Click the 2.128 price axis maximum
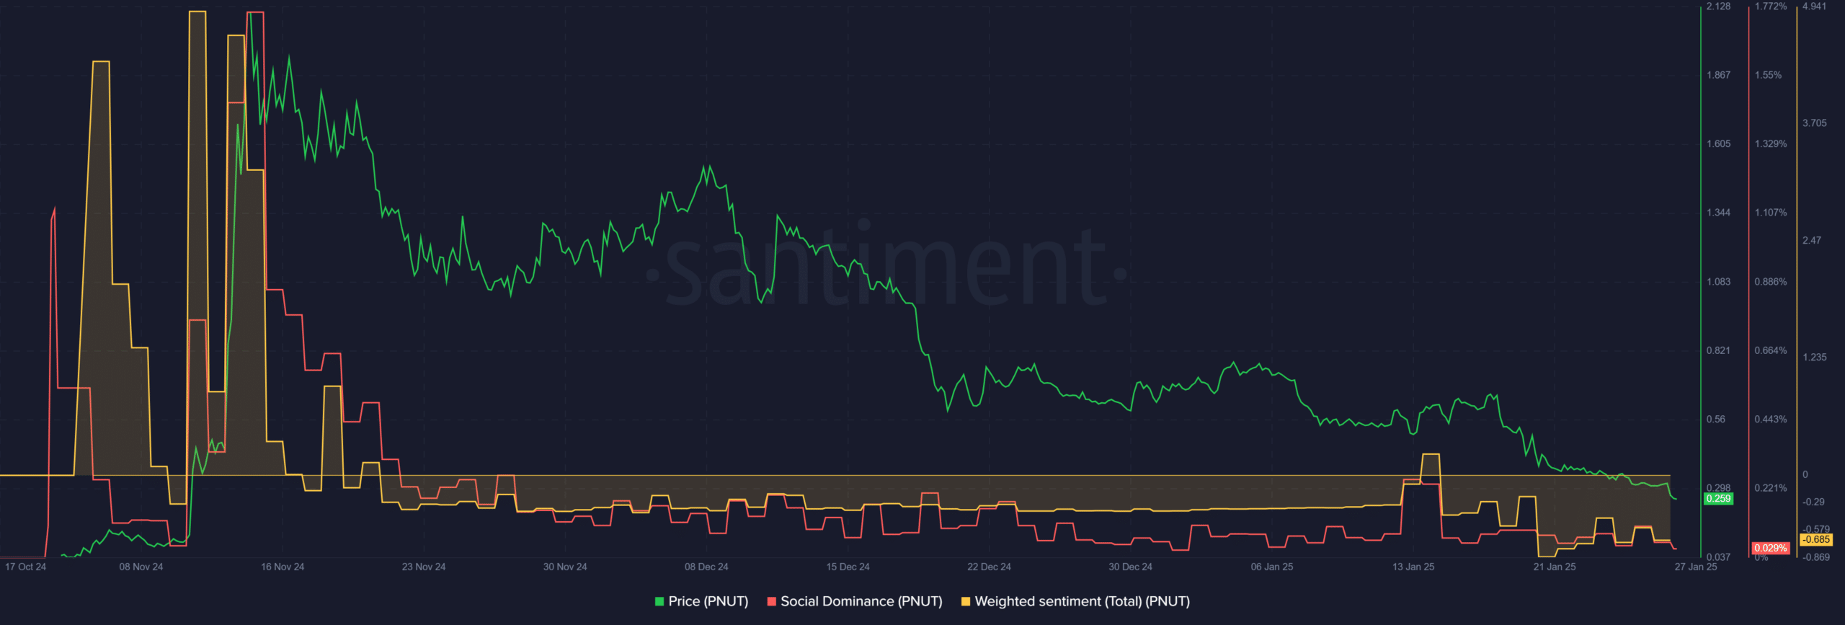Image resolution: width=1845 pixels, height=625 pixels. click(x=1719, y=6)
